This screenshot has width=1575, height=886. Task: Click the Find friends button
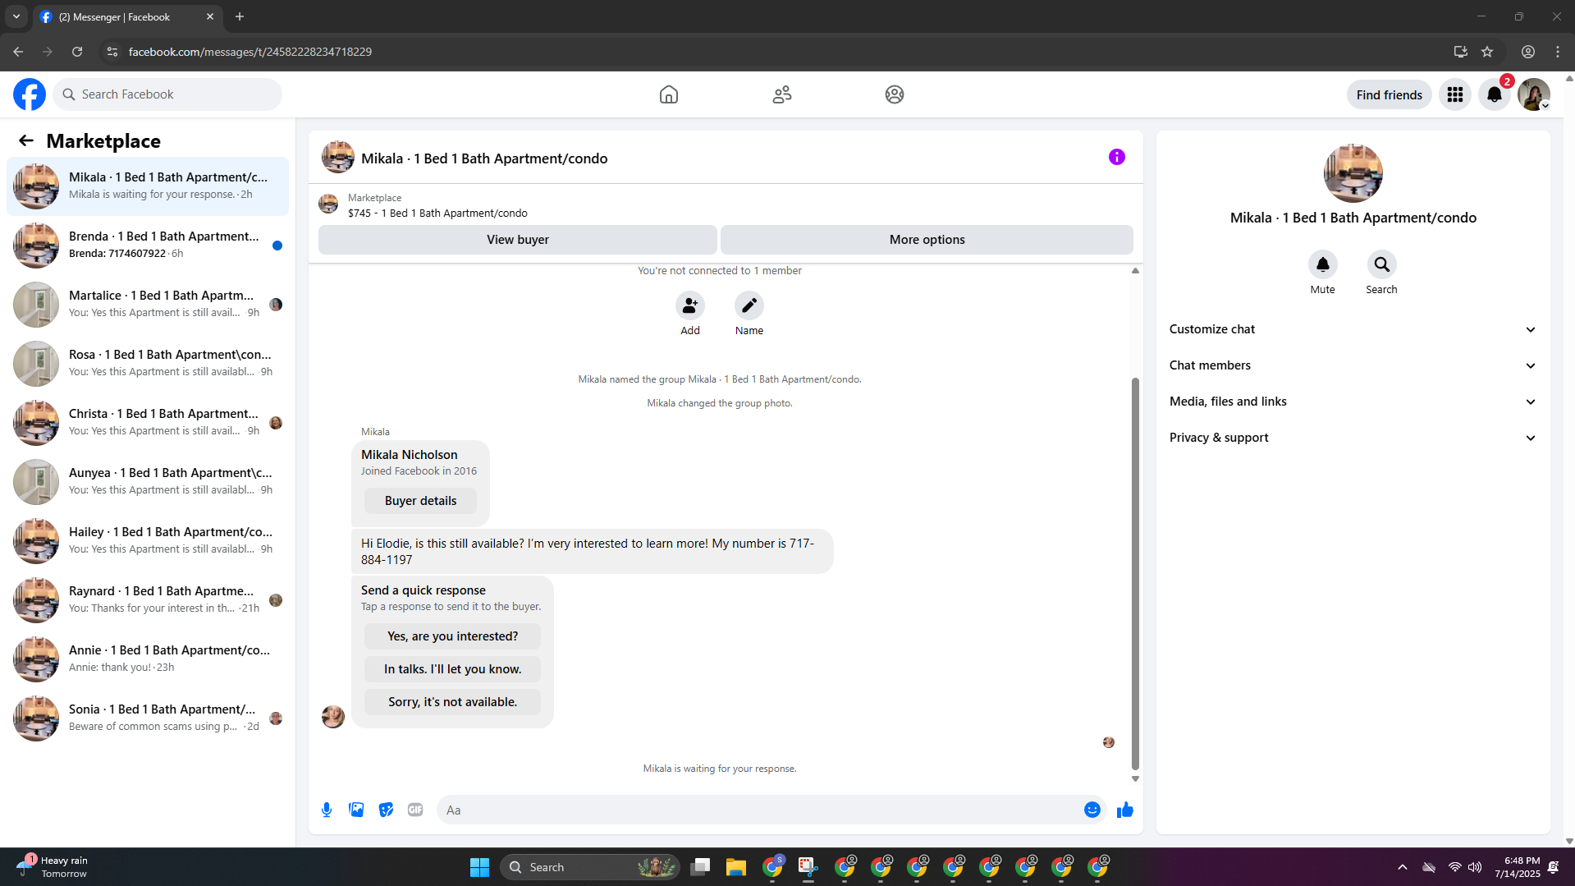click(1389, 94)
